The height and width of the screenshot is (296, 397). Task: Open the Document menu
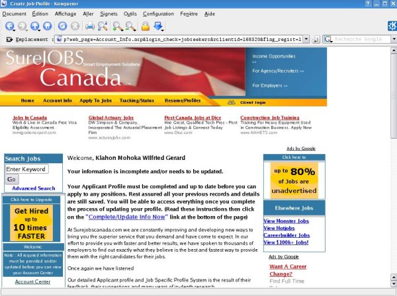coord(14,14)
